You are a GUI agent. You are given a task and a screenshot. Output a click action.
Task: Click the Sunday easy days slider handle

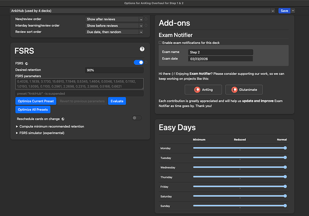(285, 206)
